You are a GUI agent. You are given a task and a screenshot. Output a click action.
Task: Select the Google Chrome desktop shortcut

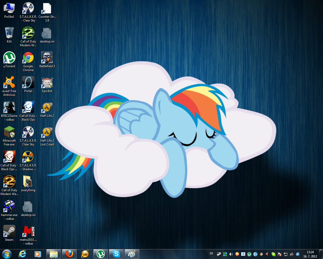tap(28, 62)
